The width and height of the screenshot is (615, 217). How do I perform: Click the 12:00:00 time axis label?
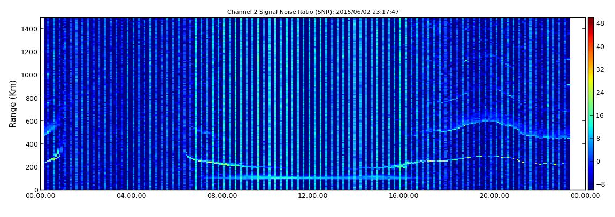pos(313,196)
